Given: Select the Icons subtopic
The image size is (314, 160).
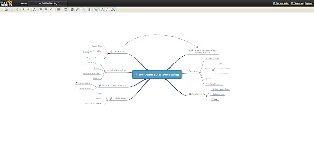Looking at the screenshot, I should pyautogui.click(x=209, y=79).
